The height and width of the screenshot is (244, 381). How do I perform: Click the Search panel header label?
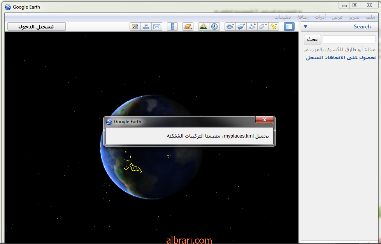pyautogui.click(x=362, y=27)
